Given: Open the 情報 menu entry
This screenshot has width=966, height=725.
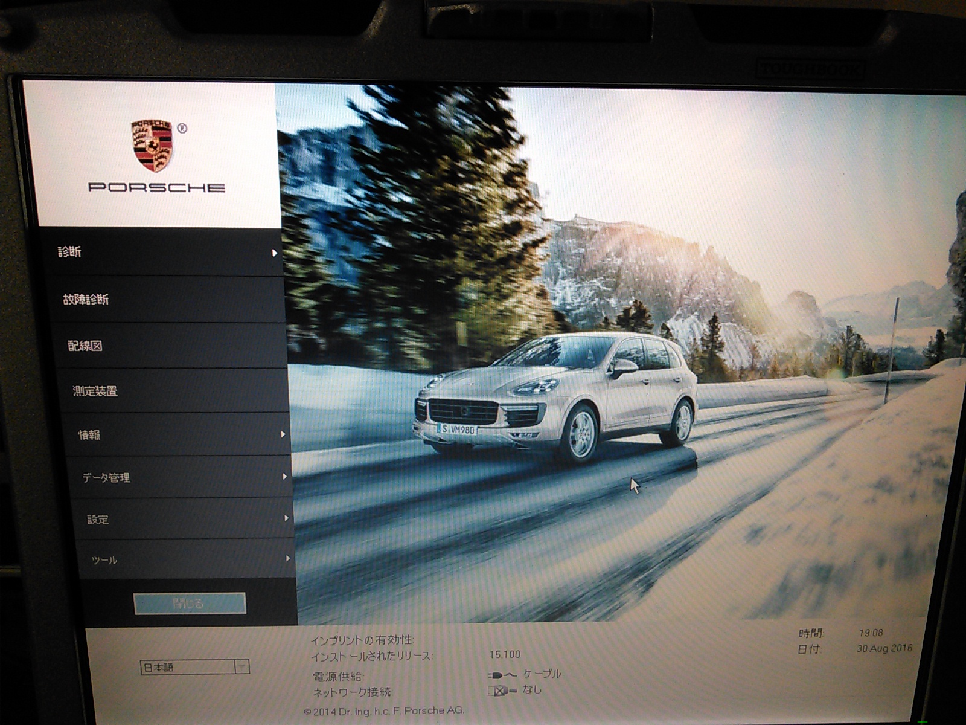Looking at the screenshot, I should point(179,434).
